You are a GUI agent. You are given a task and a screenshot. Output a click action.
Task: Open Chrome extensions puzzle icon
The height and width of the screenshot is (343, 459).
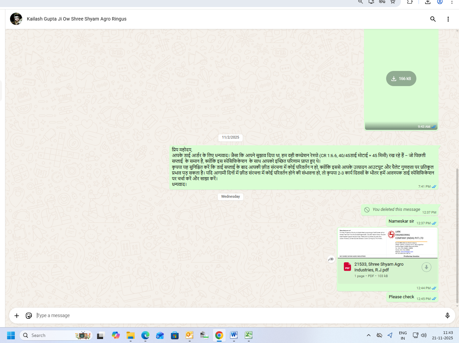[410, 2]
